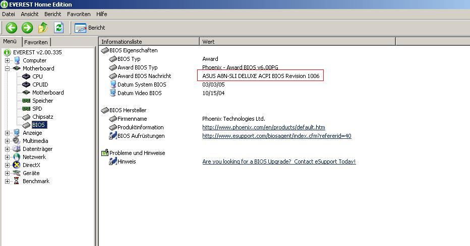The image size is (470, 246).
Task: Click the CPU chip icon in tree
Action: click(x=26, y=76)
